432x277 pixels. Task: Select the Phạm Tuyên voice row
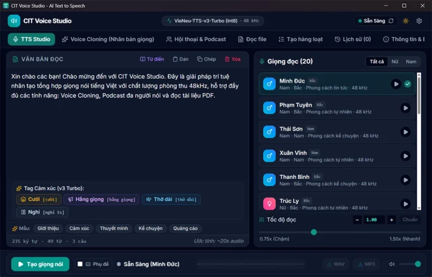pos(337,108)
